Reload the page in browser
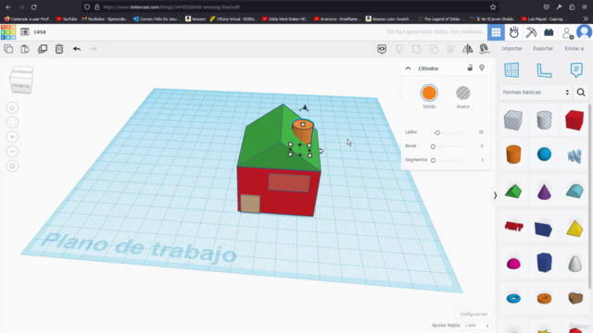Image resolution: width=593 pixels, height=333 pixels. (x=33, y=6)
